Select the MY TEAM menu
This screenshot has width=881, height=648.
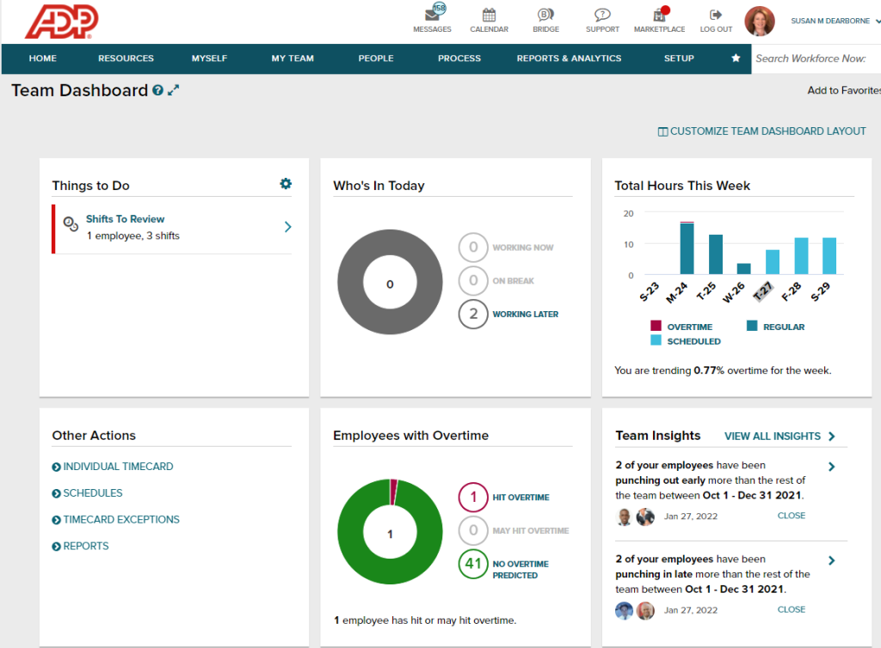coord(292,58)
